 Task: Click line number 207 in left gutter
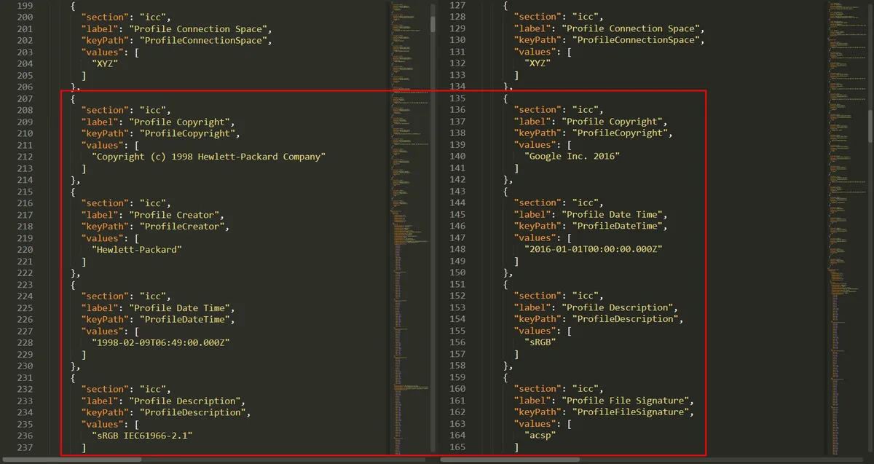point(25,98)
